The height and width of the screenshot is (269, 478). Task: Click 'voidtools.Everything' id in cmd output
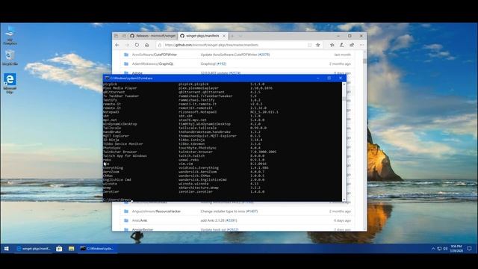(199, 167)
